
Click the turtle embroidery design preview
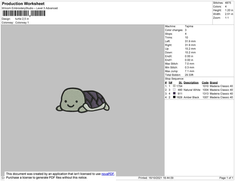coord(83,100)
